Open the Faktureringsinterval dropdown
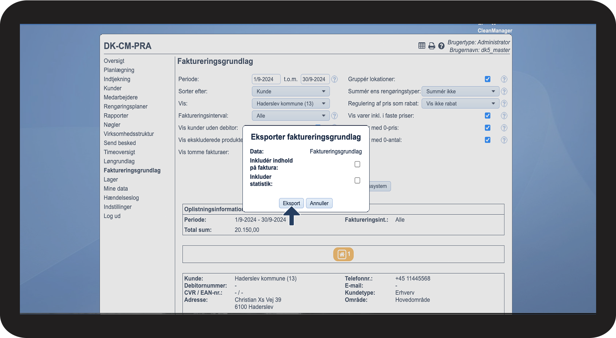 pyautogui.click(x=290, y=116)
